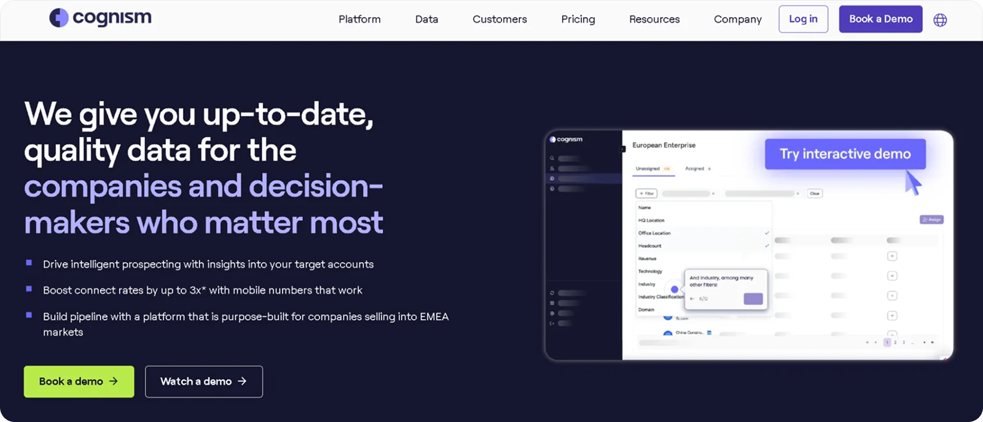Select the Domain filter option
The height and width of the screenshot is (422, 983).
tap(646, 310)
